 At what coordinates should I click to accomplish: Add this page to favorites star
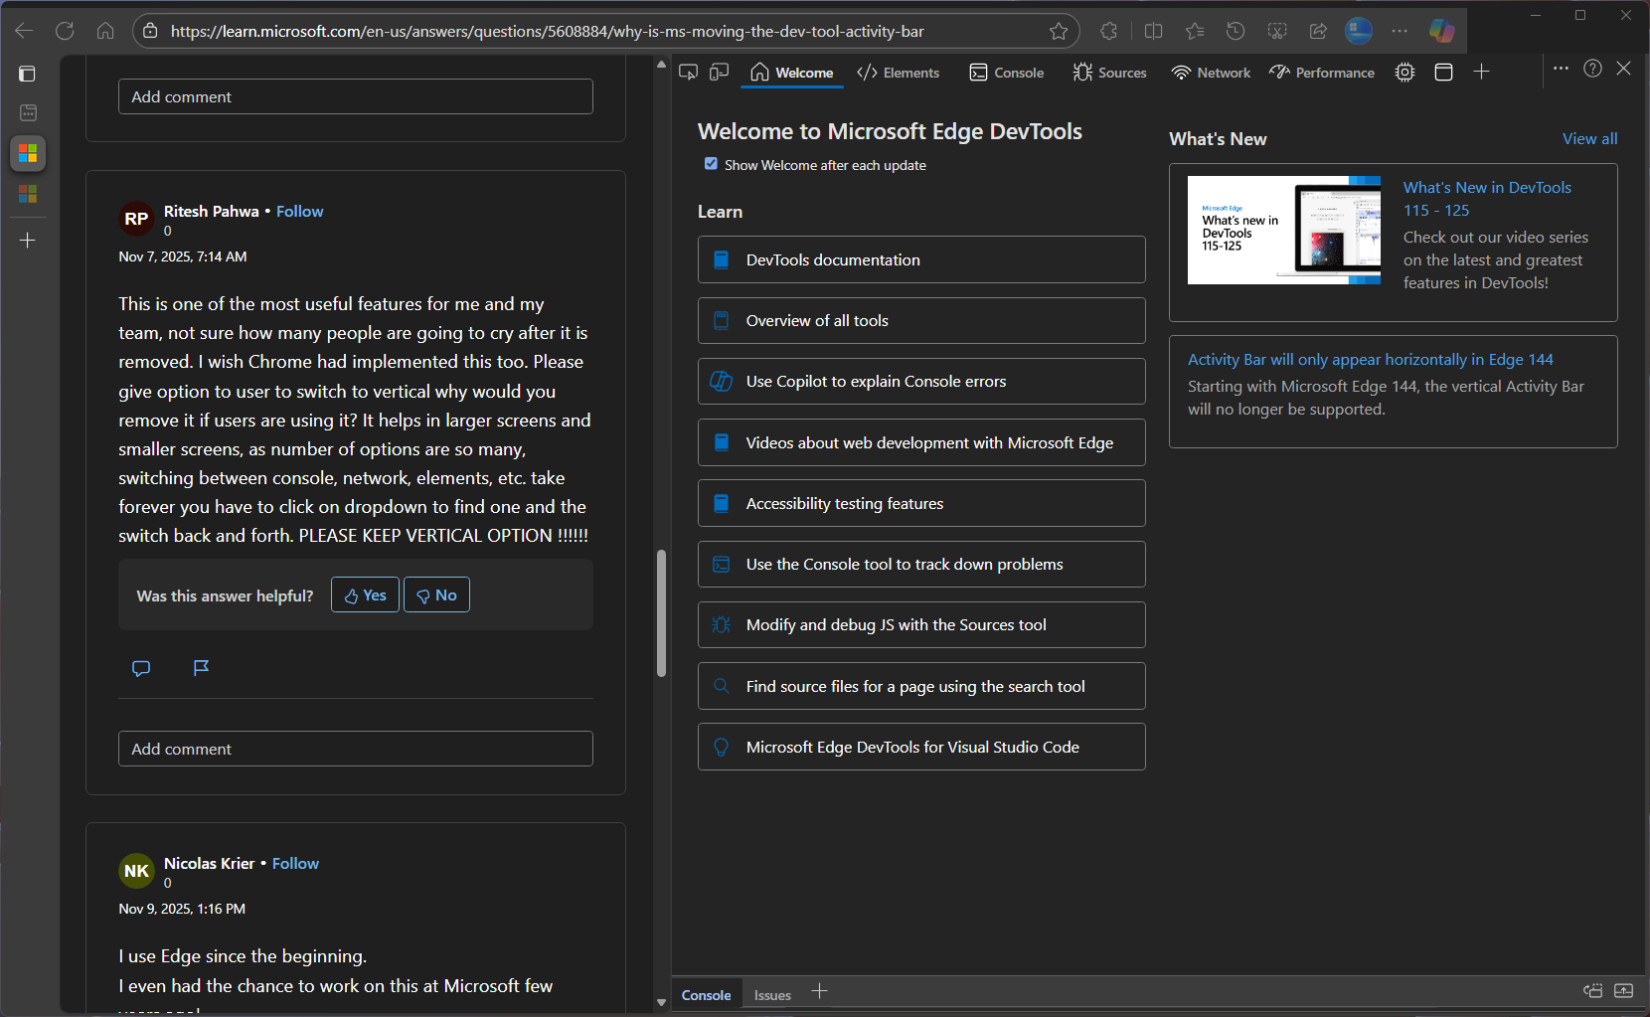pos(1059,31)
